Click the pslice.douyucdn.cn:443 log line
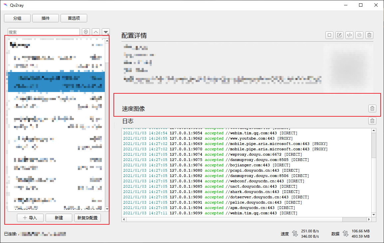Screen dimensions: 384x243 213,203
